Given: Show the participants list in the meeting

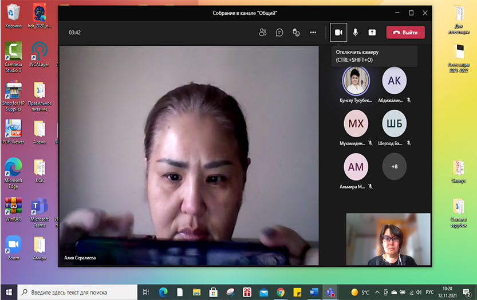Looking at the screenshot, I should click(x=263, y=33).
